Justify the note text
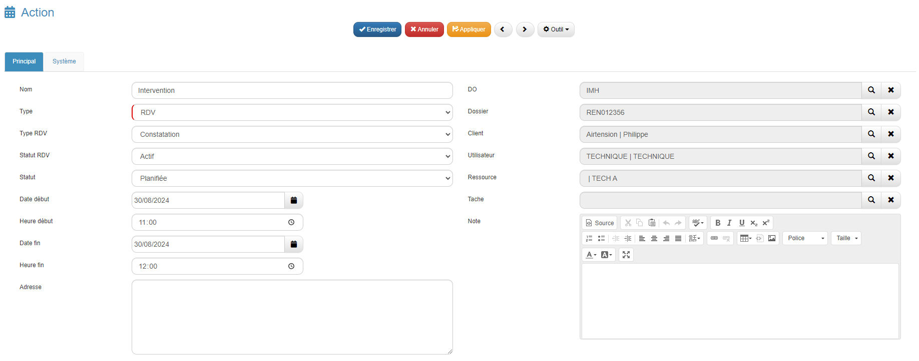Viewport: 919px width, 361px height. [x=678, y=238]
